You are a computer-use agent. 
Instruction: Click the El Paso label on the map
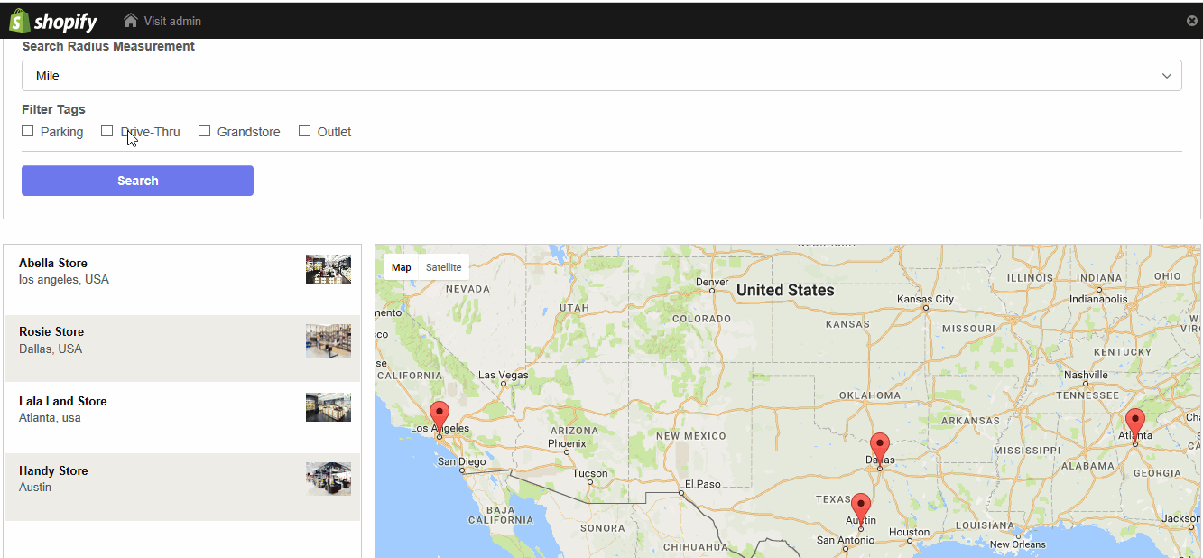coord(702,484)
